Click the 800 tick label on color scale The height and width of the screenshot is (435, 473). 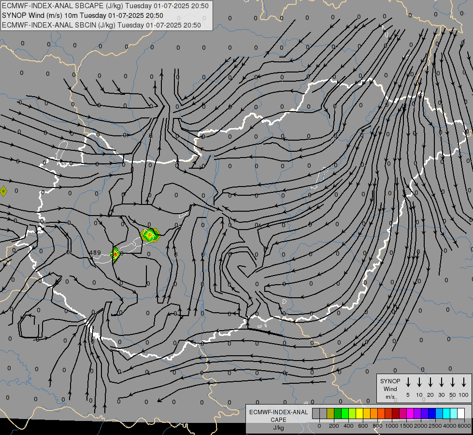pos(377,426)
